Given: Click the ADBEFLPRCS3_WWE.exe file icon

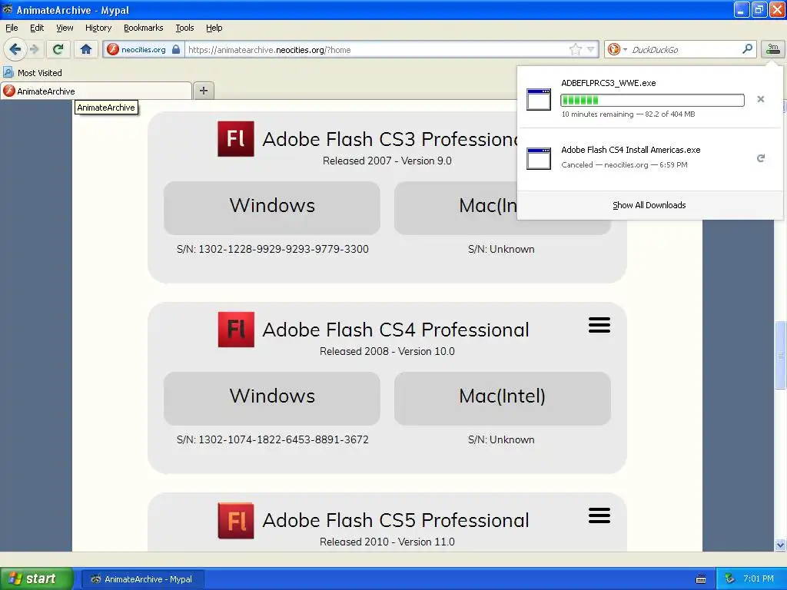Looking at the screenshot, I should coord(539,99).
